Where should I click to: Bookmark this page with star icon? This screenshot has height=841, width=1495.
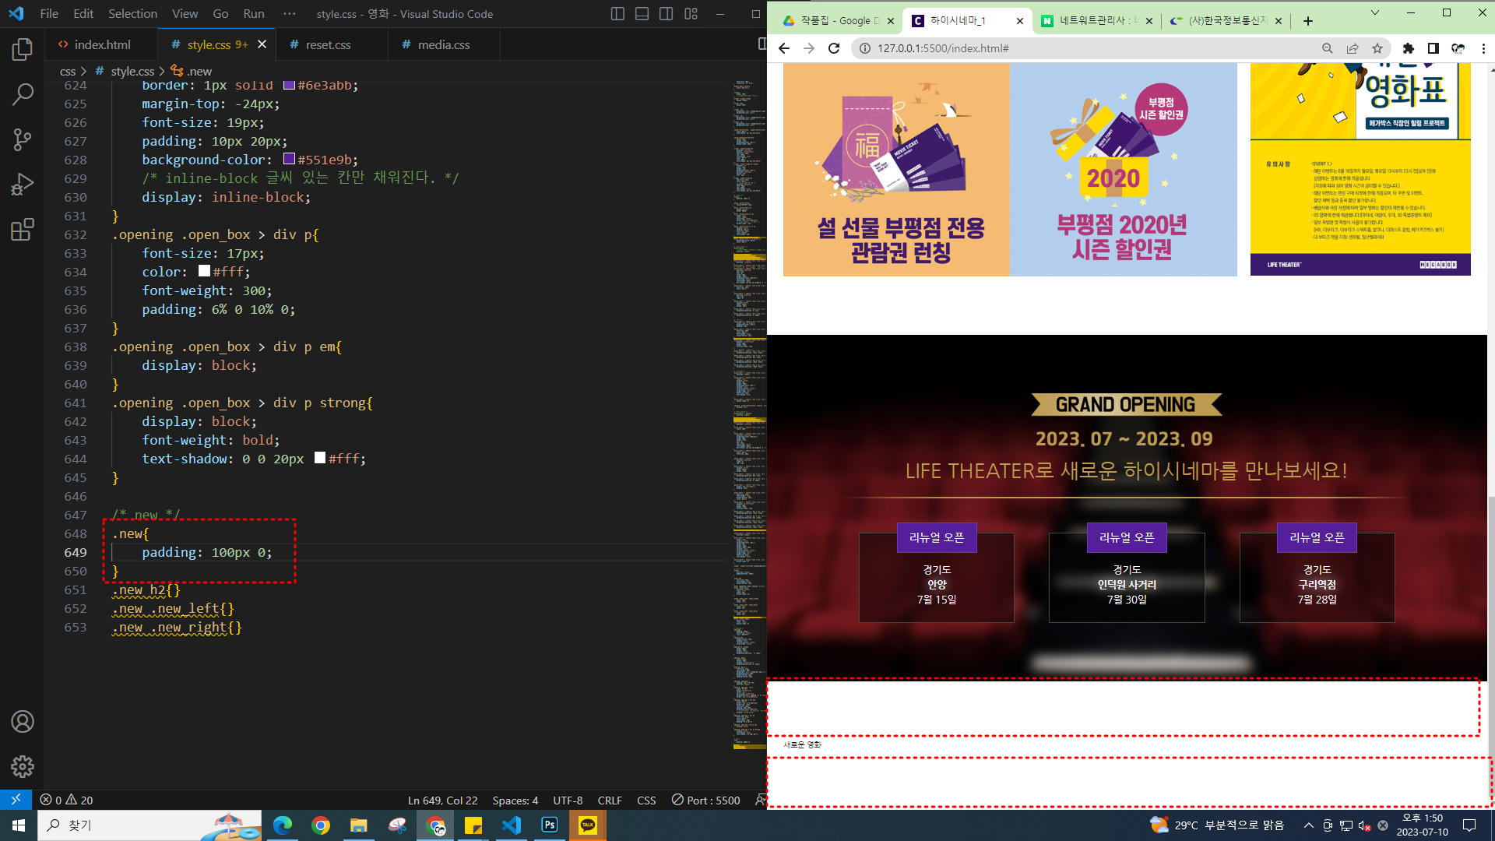point(1377,48)
